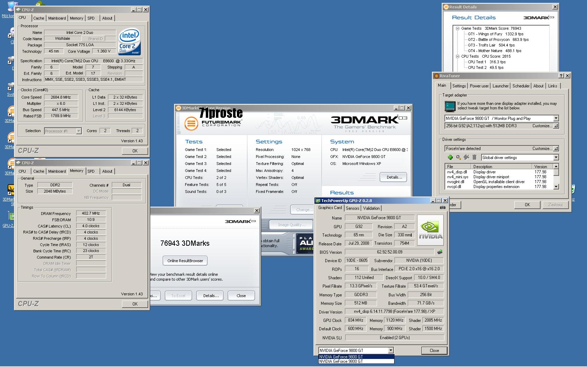
Task: Select the nv4_disp.dll row in RivaTuner
Action: click(x=499, y=172)
